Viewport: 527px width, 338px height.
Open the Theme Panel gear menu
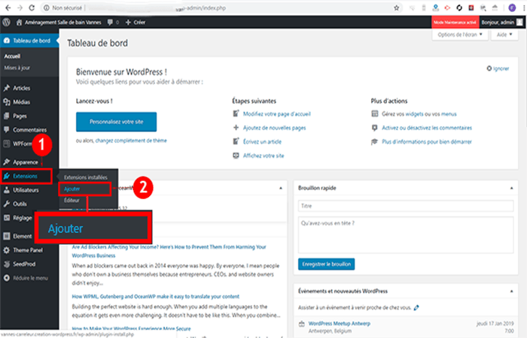(x=28, y=250)
